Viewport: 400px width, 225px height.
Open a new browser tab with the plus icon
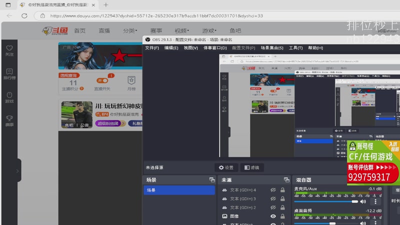(106, 5)
